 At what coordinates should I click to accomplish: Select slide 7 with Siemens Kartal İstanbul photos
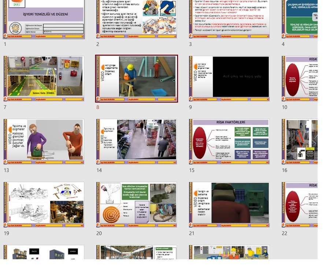pos(44,79)
